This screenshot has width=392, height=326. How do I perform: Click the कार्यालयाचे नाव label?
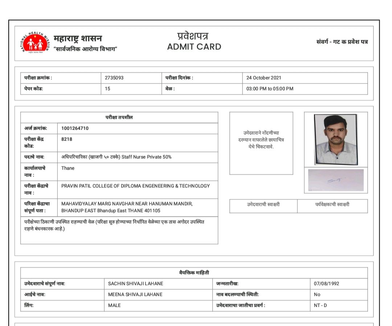35,171
